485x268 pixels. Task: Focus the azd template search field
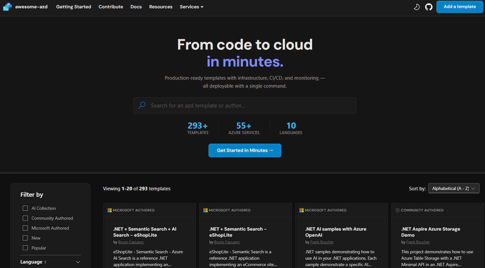(x=245, y=105)
